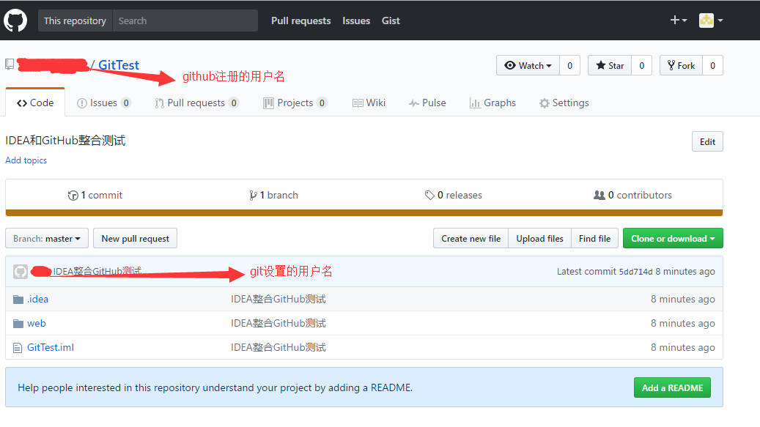View the 0 contributors page
This screenshot has width=760, height=427.
[632, 195]
